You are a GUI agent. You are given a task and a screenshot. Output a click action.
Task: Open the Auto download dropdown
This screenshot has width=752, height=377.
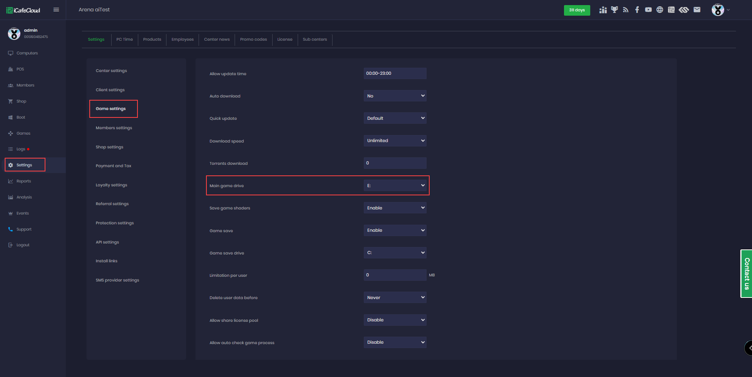(395, 96)
